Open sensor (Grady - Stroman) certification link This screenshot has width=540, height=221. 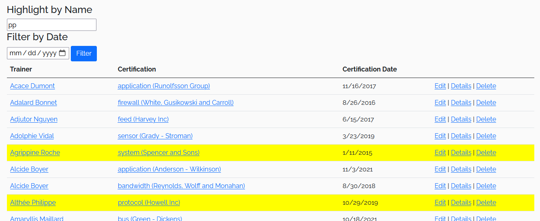[x=155, y=136]
